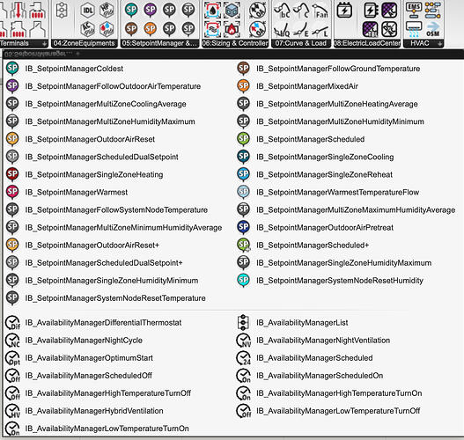Choose the IB_SetpointManagerSingleZoneHeating red icon

pos(12,174)
